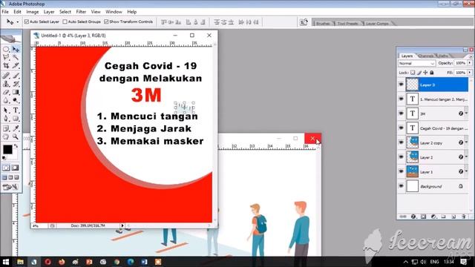
Task: Create a new layer in Layers panel
Action: (x=453, y=217)
